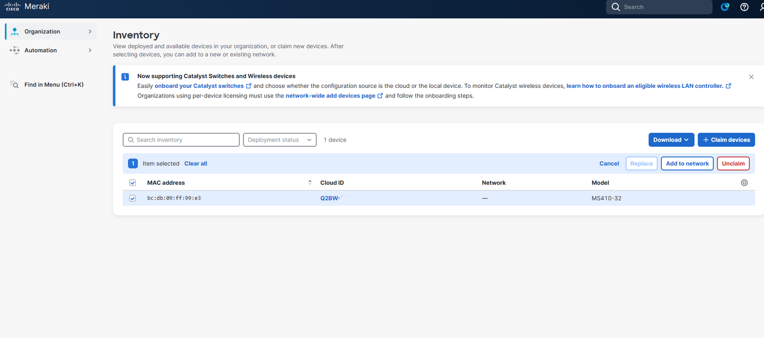Click the MAC address sort arrows
The height and width of the screenshot is (338, 764).
(310, 183)
